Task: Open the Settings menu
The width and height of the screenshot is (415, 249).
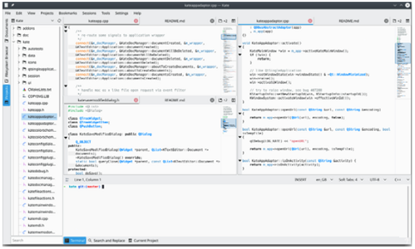Action: tap(122, 13)
